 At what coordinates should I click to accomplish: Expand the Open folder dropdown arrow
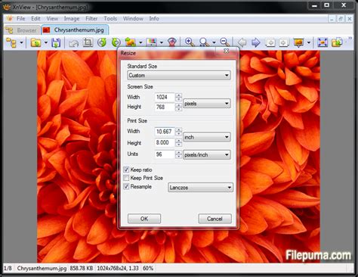point(46,42)
